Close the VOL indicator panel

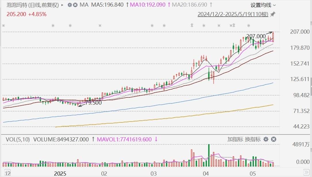274,139
